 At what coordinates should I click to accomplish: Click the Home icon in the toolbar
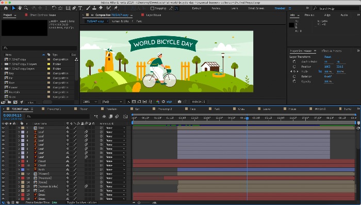6,8
